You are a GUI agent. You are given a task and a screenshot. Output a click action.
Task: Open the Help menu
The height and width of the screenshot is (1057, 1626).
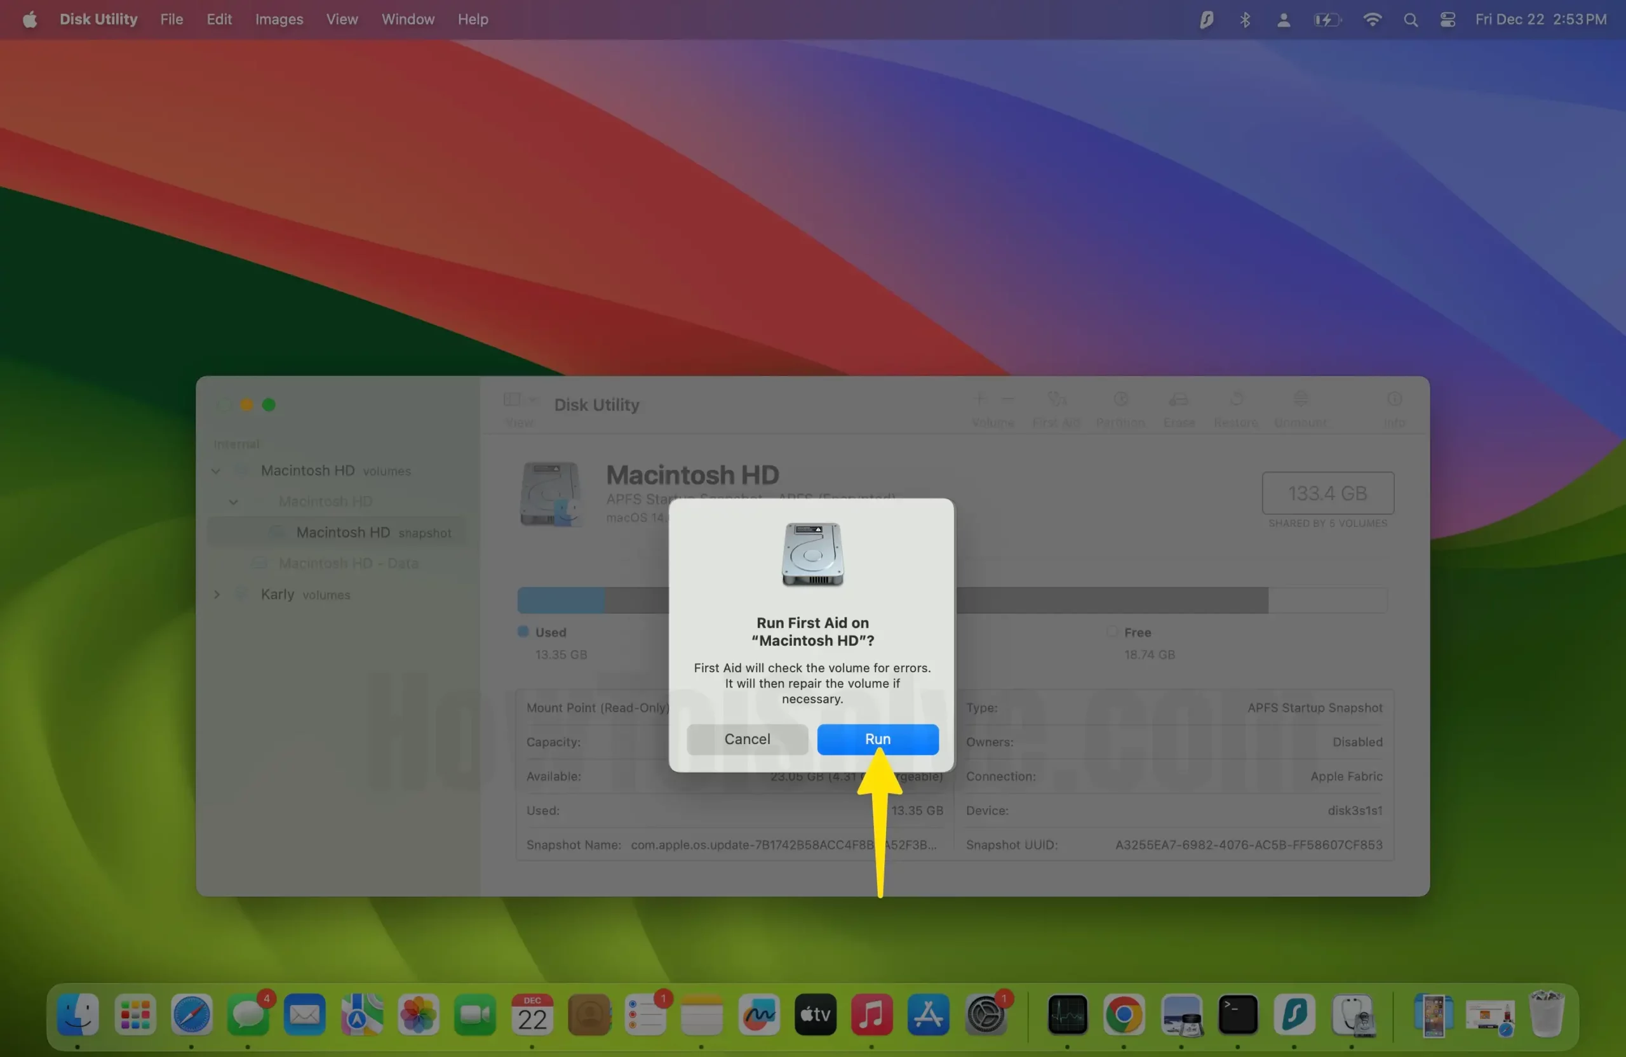click(473, 19)
